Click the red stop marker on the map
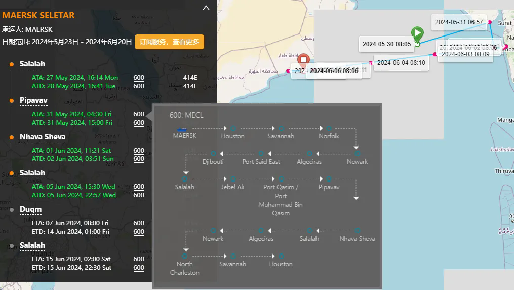Screen dimensions: 514x290 303,60
